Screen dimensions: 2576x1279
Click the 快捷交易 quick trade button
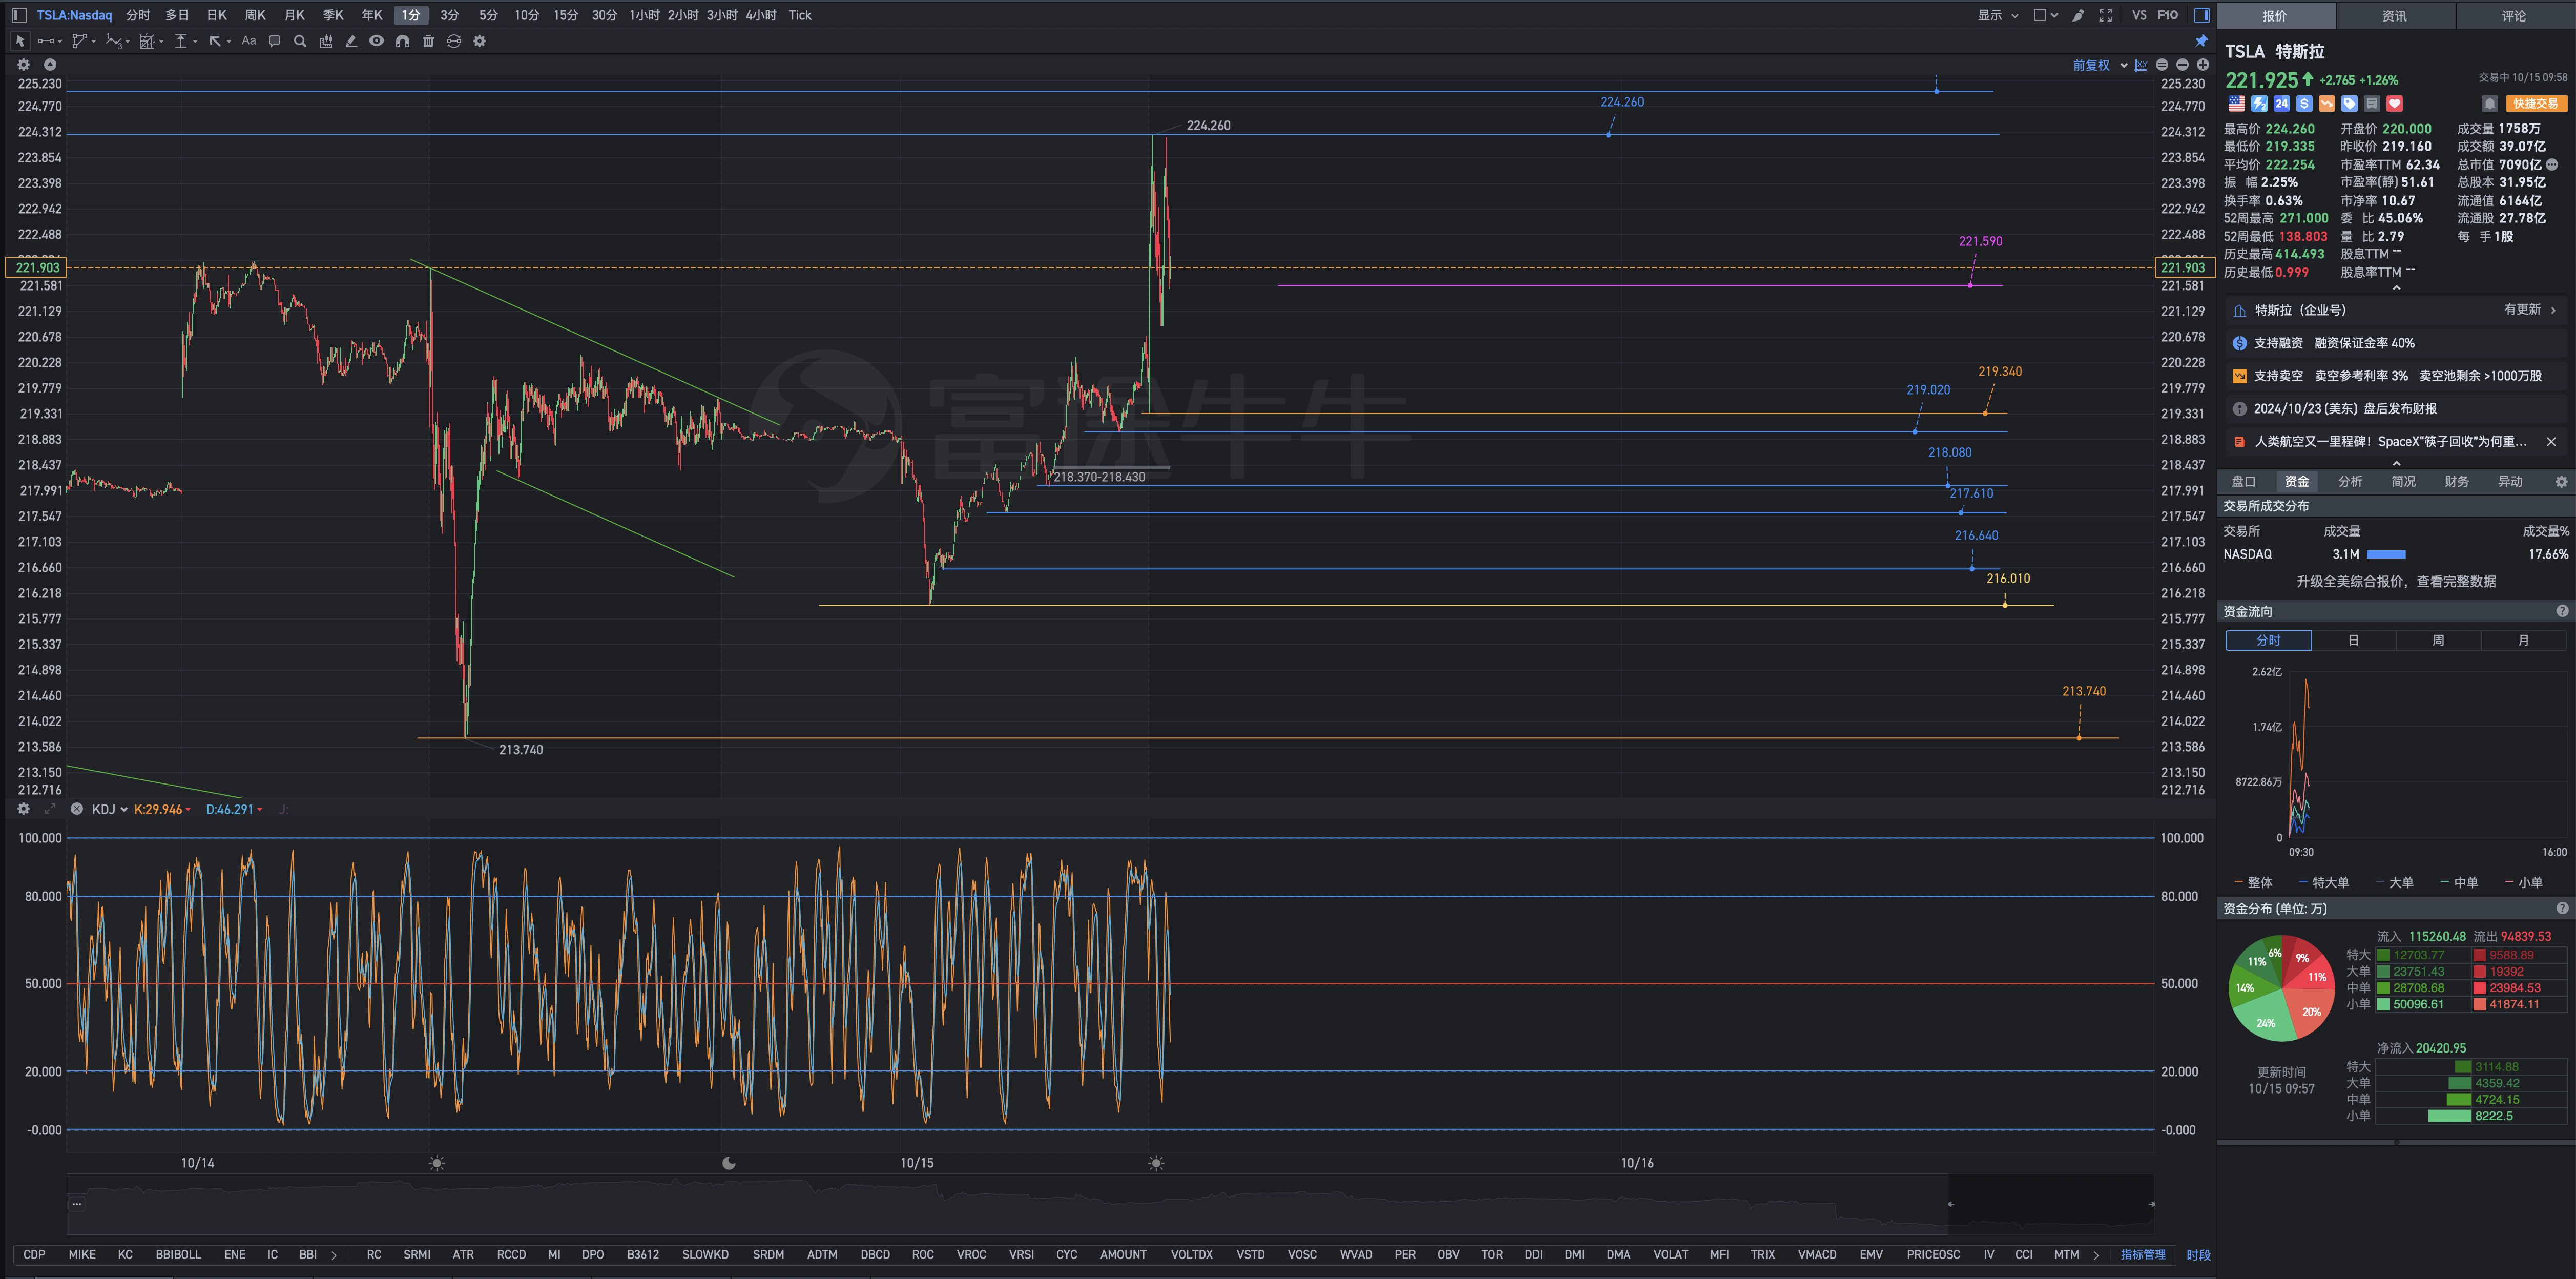[x=2536, y=103]
